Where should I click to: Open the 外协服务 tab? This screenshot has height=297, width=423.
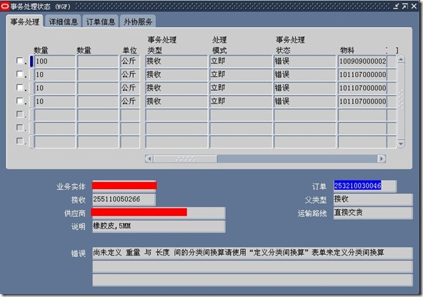138,21
